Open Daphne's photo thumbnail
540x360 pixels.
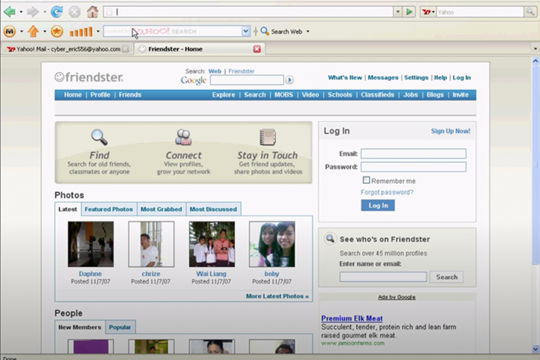(91, 244)
